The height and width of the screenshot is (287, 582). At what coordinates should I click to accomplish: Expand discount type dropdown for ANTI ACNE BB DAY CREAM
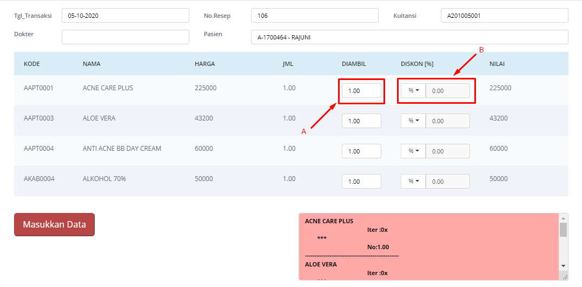point(413,151)
